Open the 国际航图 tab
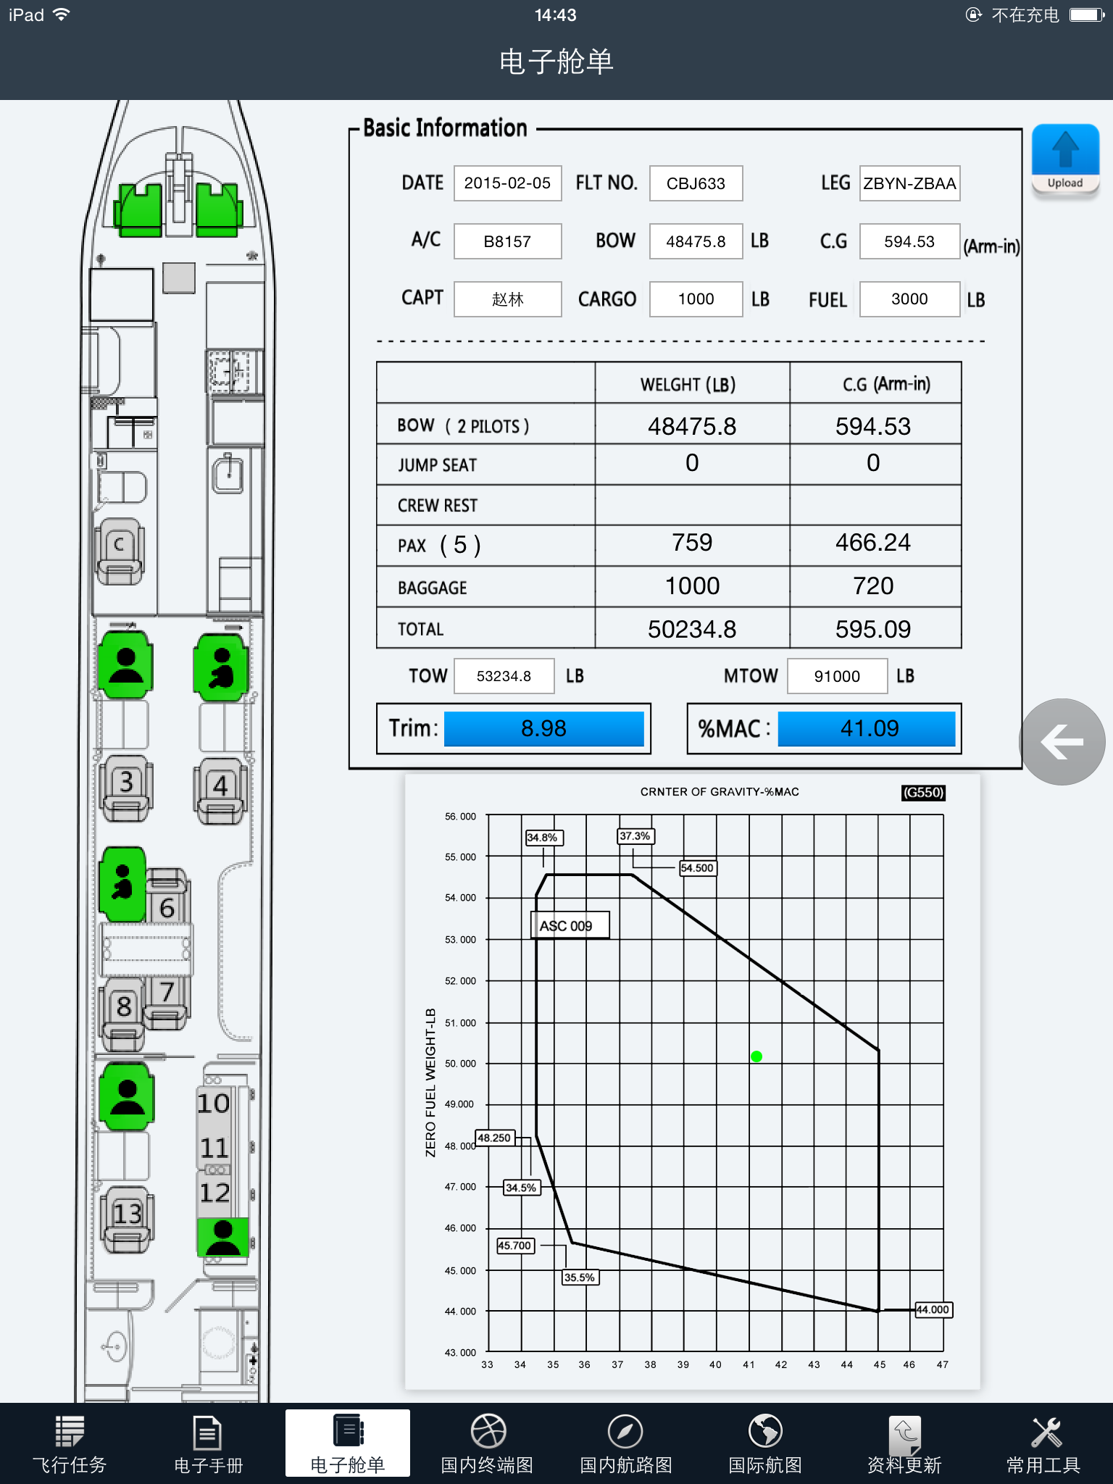Image resolution: width=1113 pixels, height=1484 pixels. [x=765, y=1444]
